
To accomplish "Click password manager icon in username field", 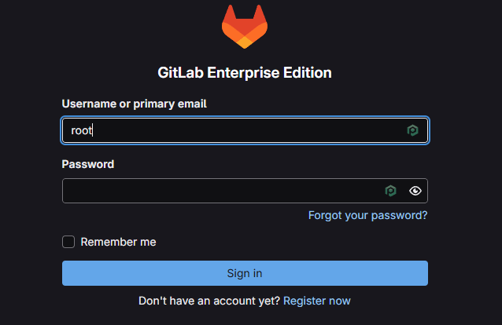I will click(412, 130).
